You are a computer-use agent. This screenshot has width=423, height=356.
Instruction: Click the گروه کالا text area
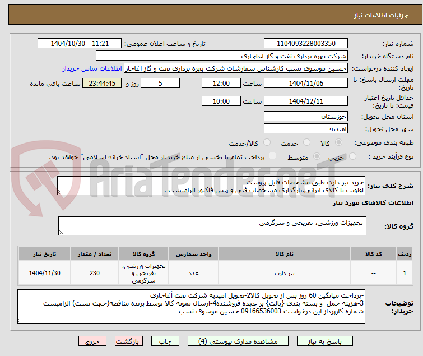click(x=212, y=226)
